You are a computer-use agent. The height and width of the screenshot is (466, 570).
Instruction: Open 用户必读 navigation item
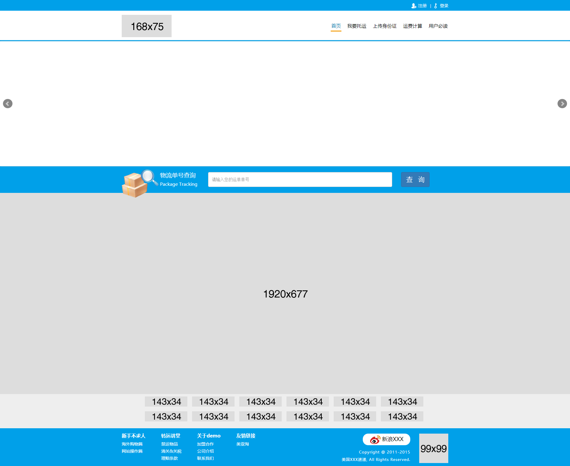pos(438,26)
